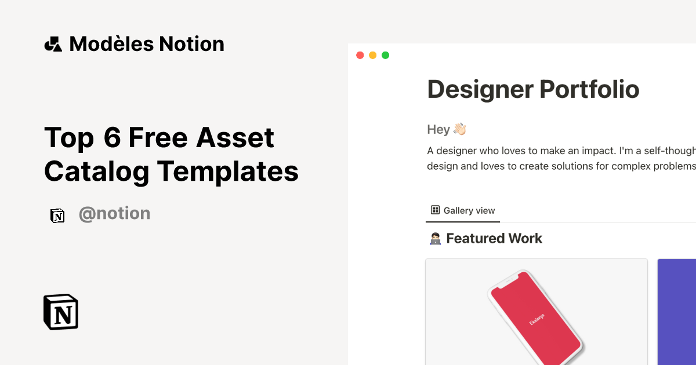
Task: Click the large Notion cube logo
Action: (x=61, y=312)
